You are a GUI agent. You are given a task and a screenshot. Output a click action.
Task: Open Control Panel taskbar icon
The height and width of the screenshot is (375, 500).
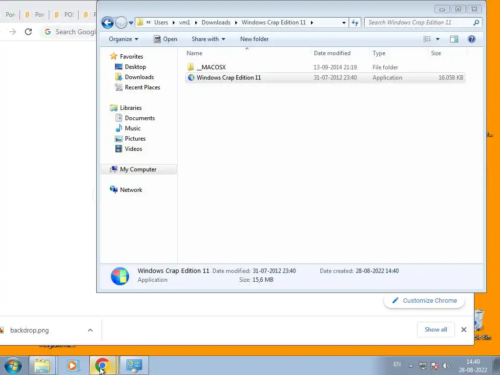pos(134,365)
